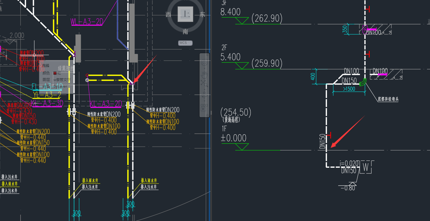Select the magenta label WL-A3-2D
430x221 pixels.
point(87,21)
